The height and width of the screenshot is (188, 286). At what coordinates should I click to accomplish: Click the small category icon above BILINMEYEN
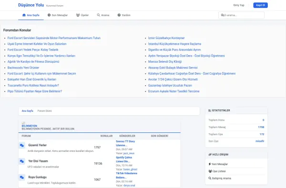tap(23, 123)
